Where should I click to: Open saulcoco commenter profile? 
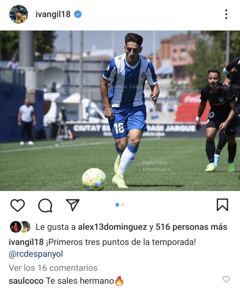click(x=26, y=281)
